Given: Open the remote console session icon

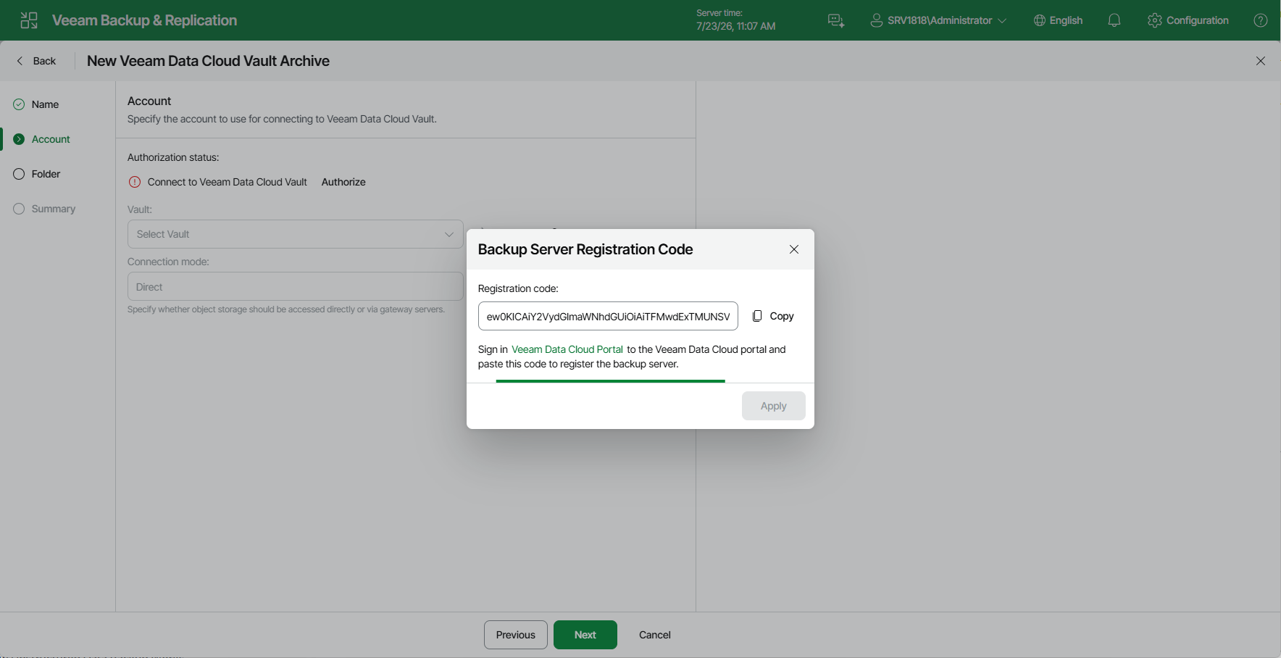Looking at the screenshot, I should [x=836, y=20].
